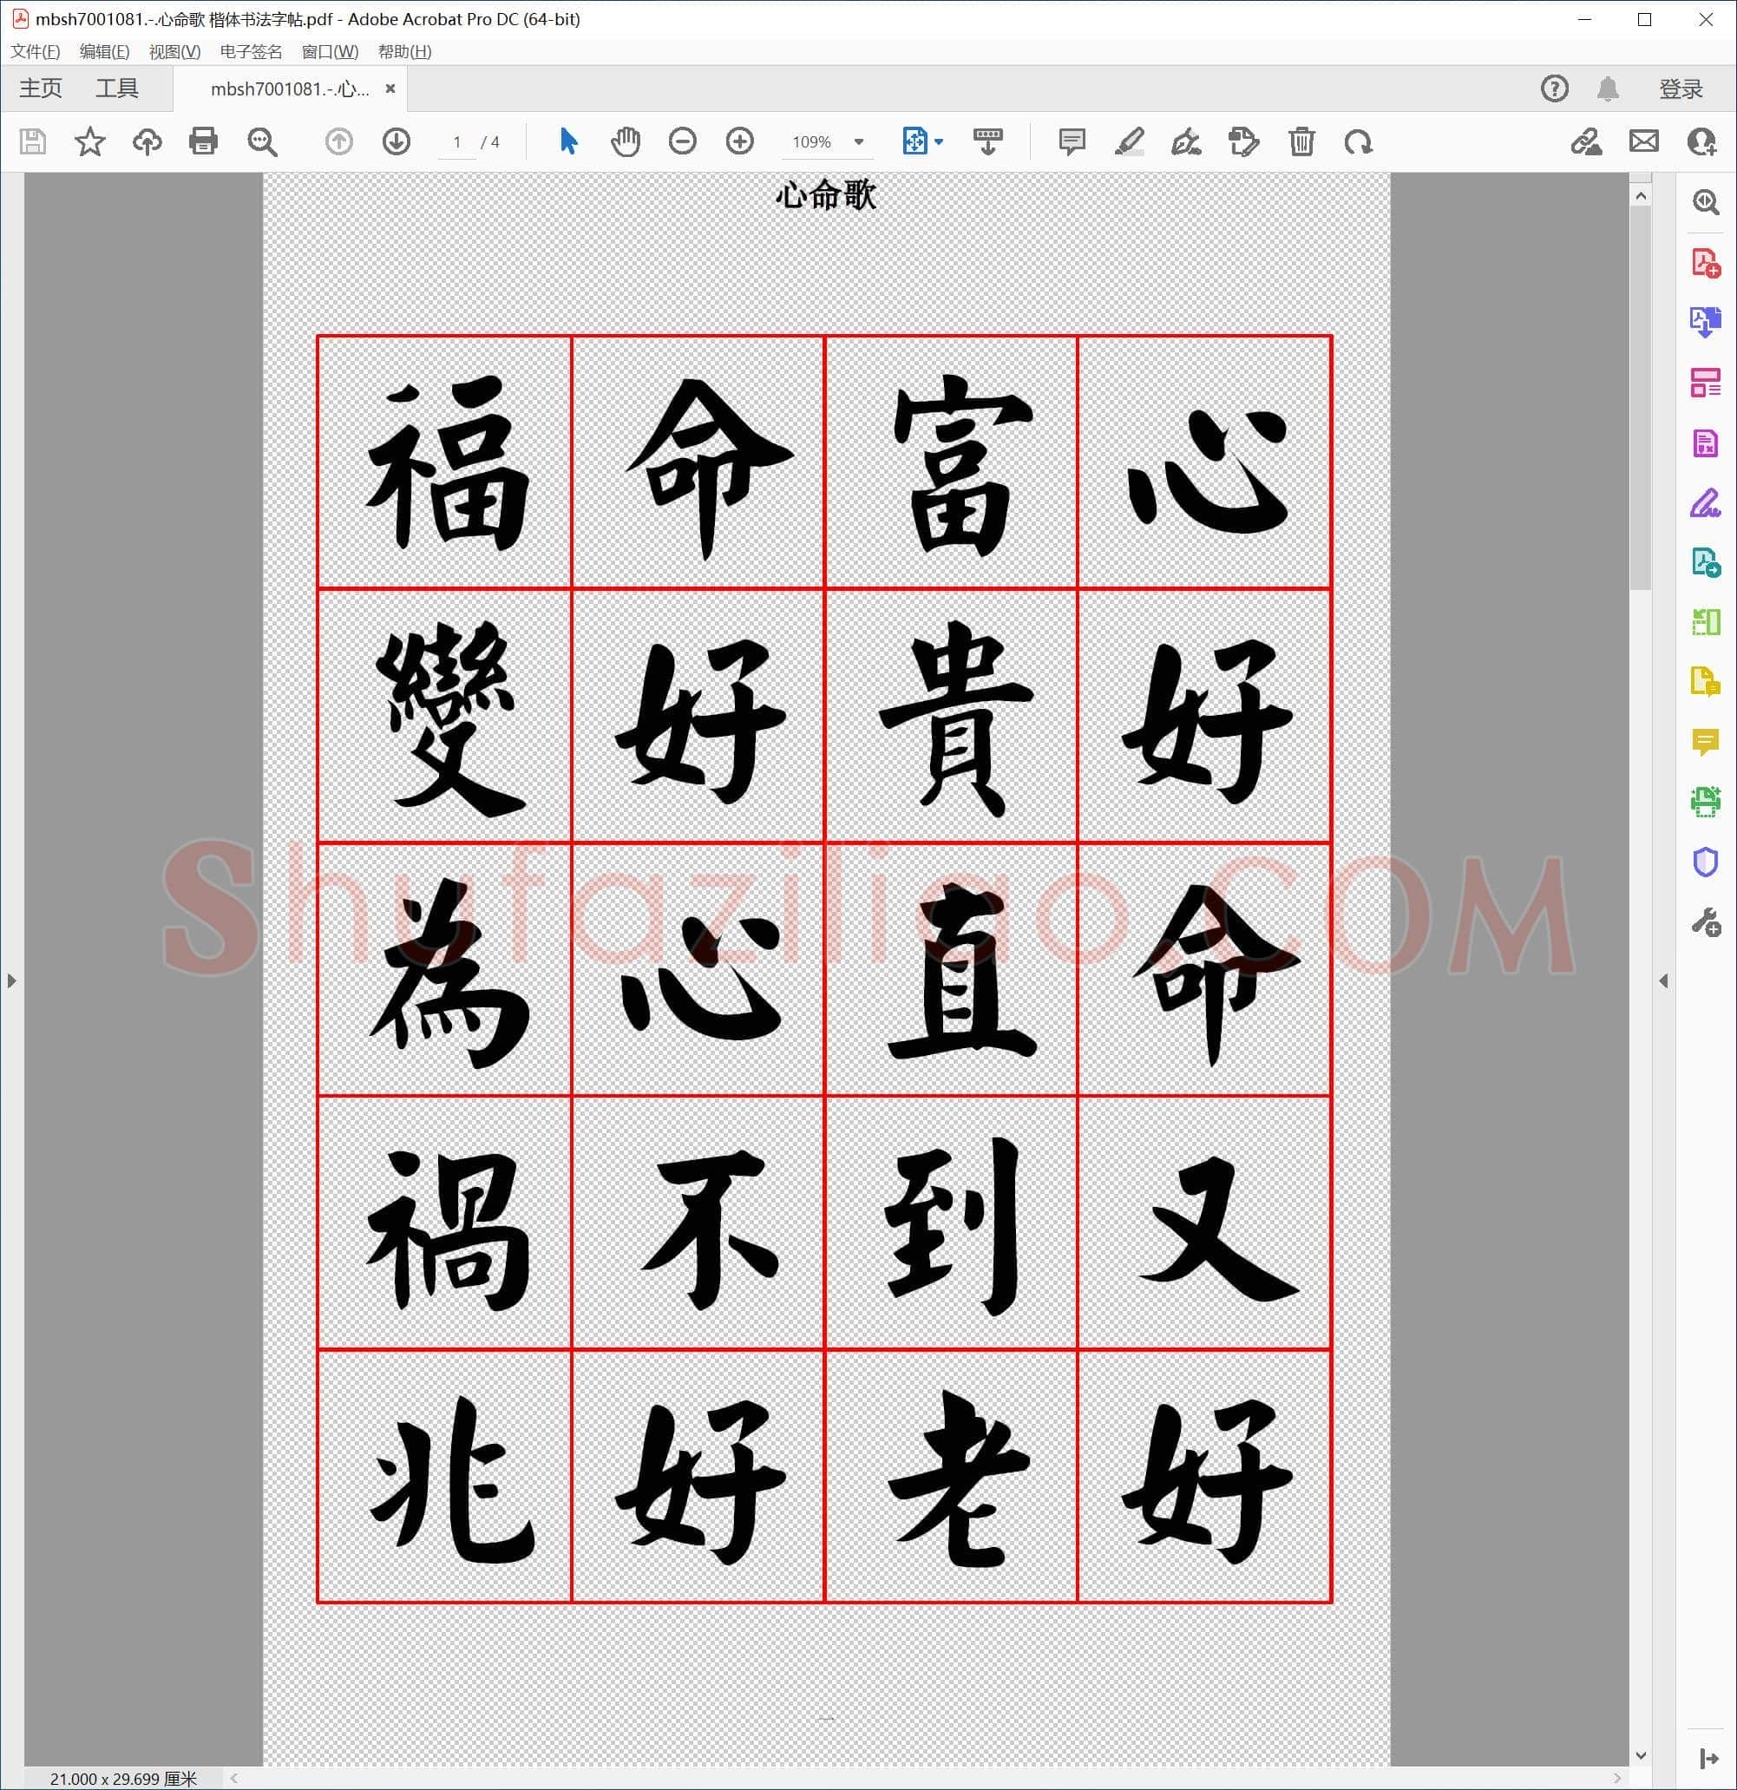
Task: Click the page size 21.000 x 29.699 厘米 label
Action: coord(123,1778)
